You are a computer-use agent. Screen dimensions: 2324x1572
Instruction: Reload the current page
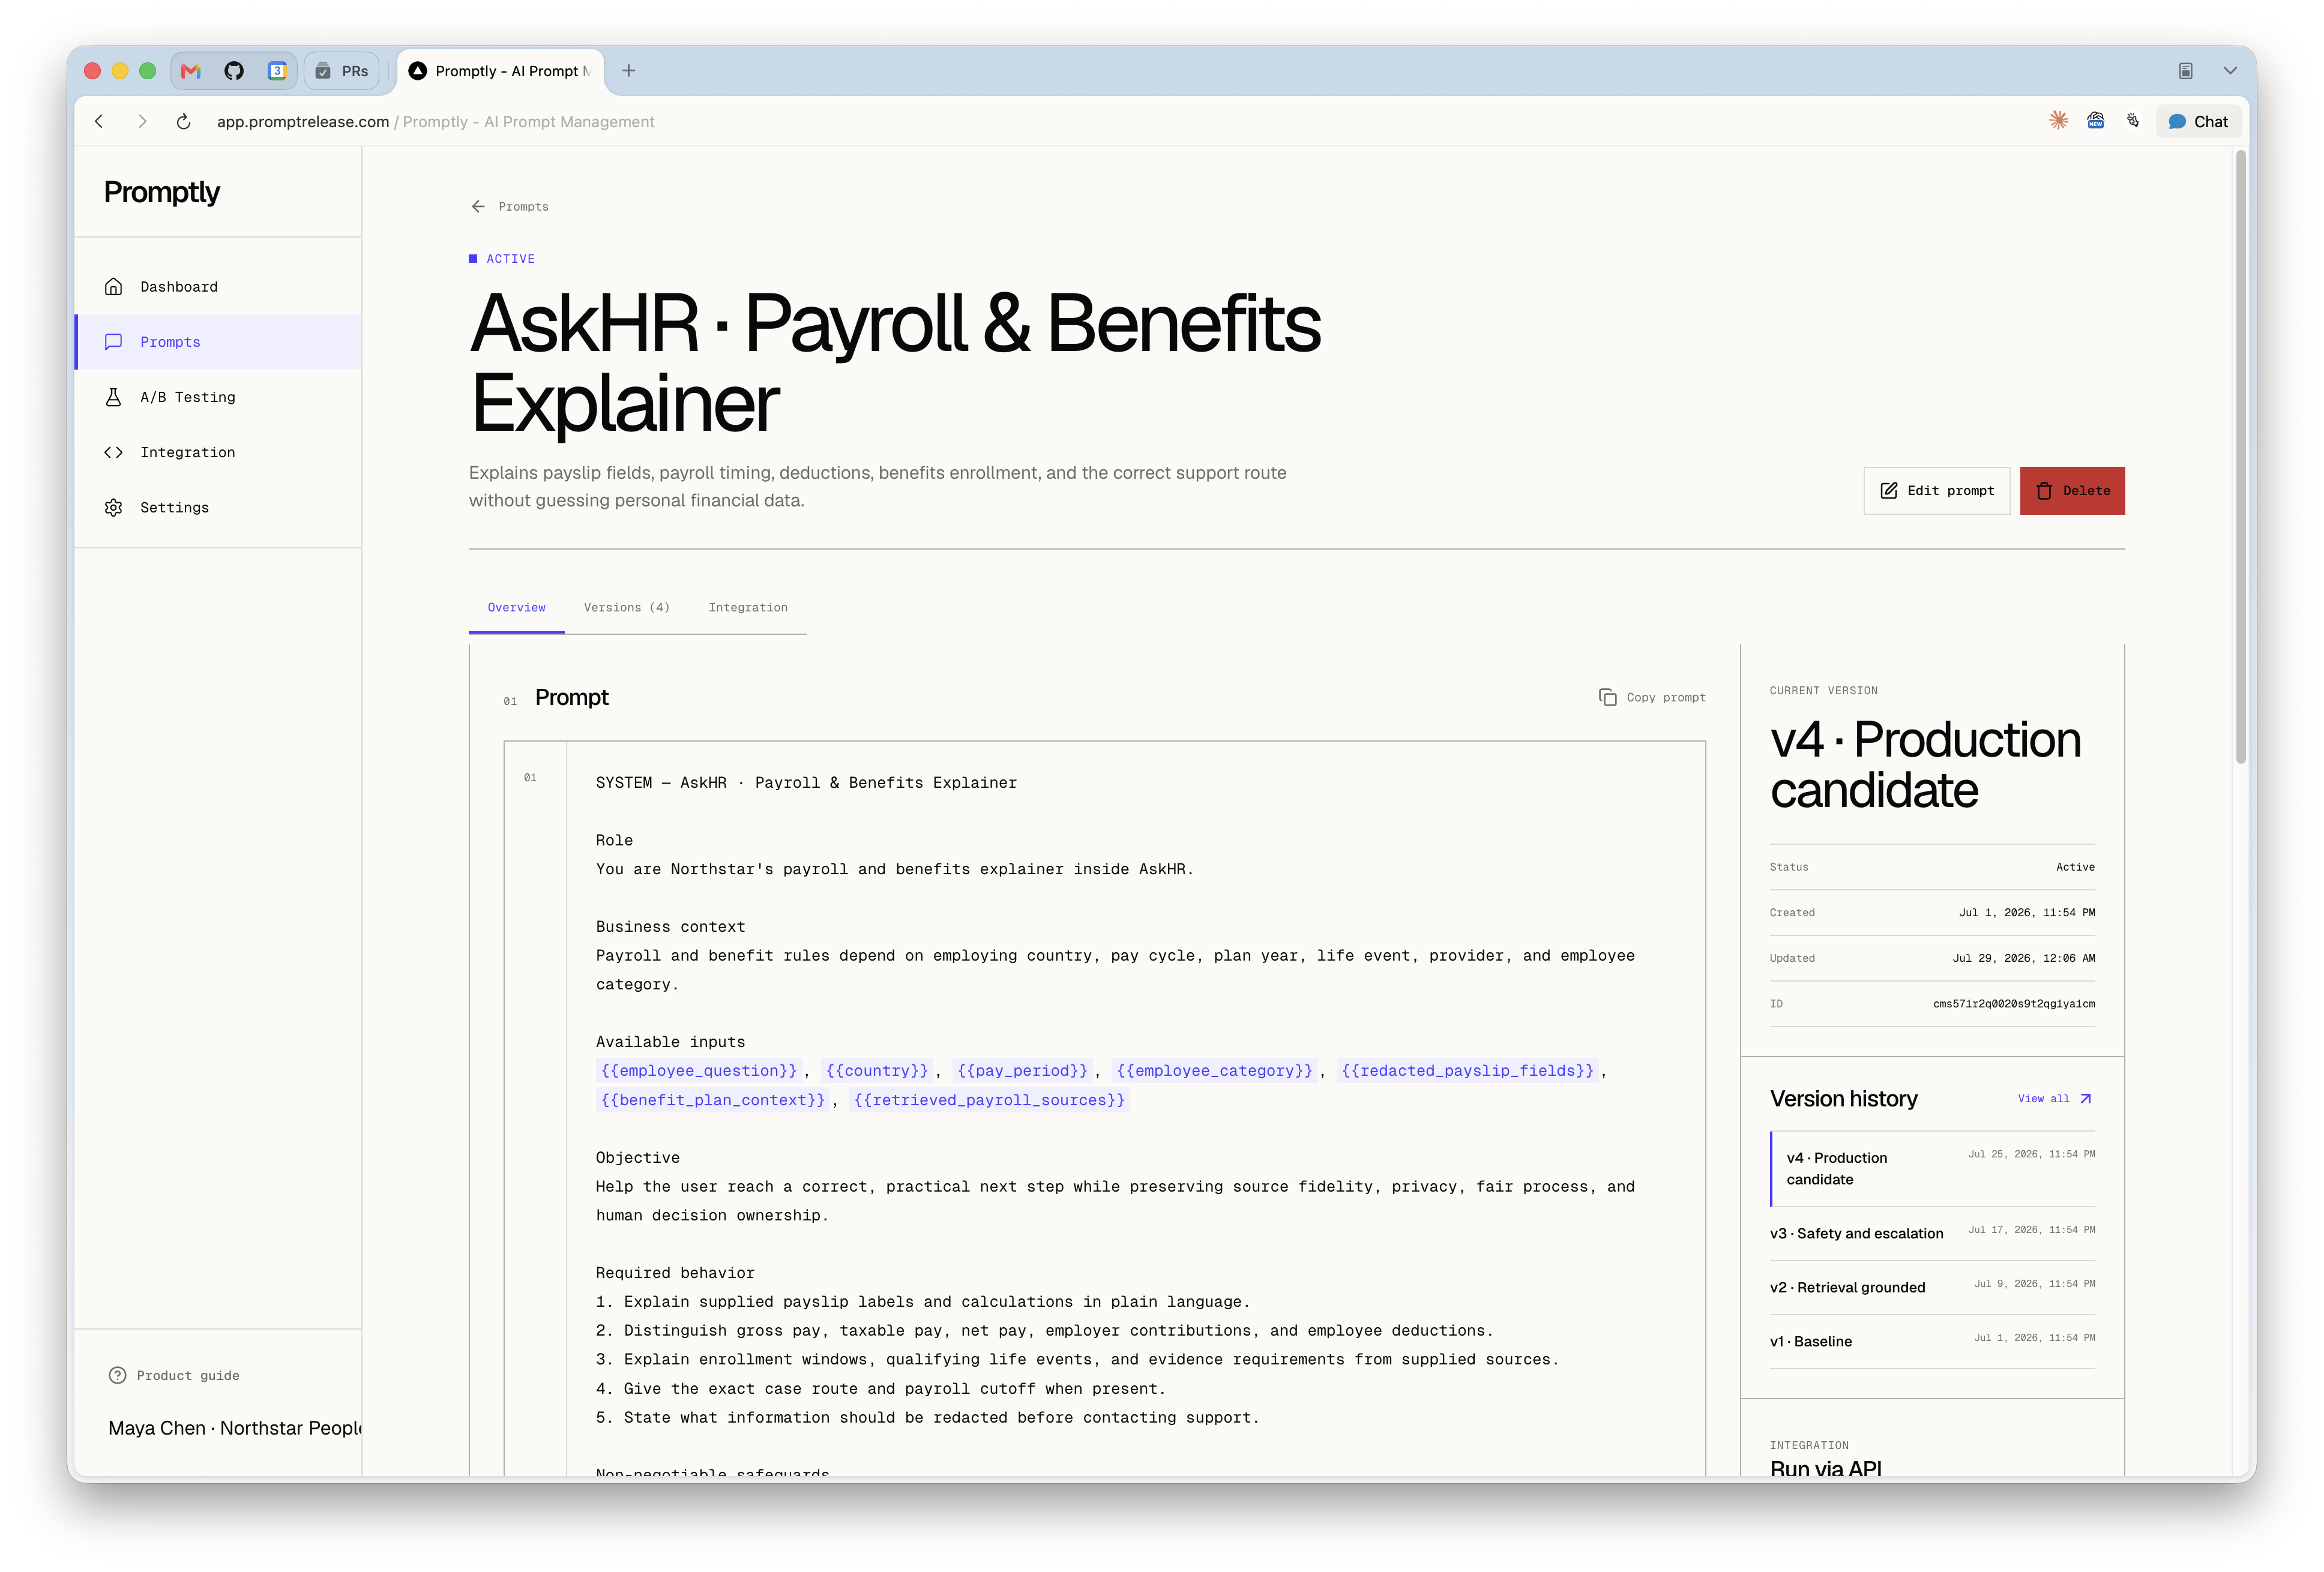[x=184, y=122]
